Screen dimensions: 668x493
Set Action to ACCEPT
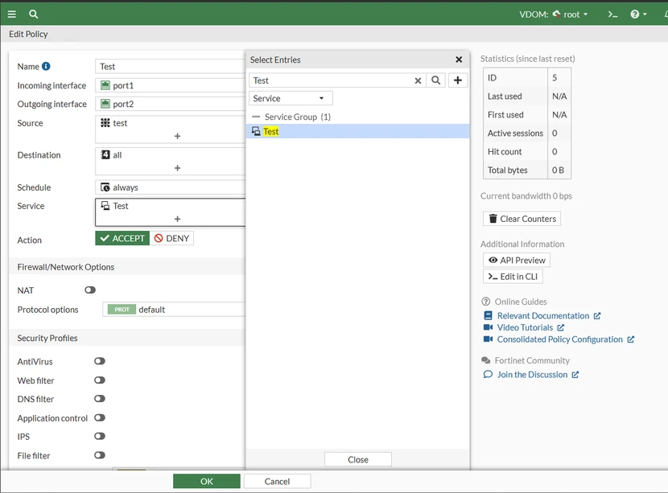click(x=122, y=238)
